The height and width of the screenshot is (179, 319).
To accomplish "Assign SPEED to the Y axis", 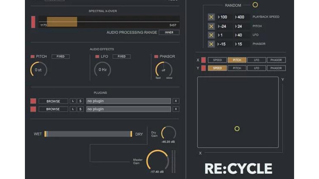I will (217, 68).
